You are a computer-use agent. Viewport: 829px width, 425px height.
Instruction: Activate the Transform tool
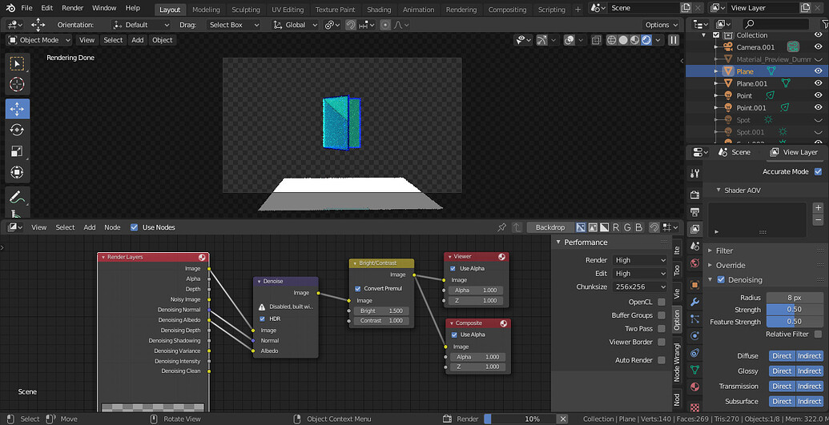coord(18,172)
